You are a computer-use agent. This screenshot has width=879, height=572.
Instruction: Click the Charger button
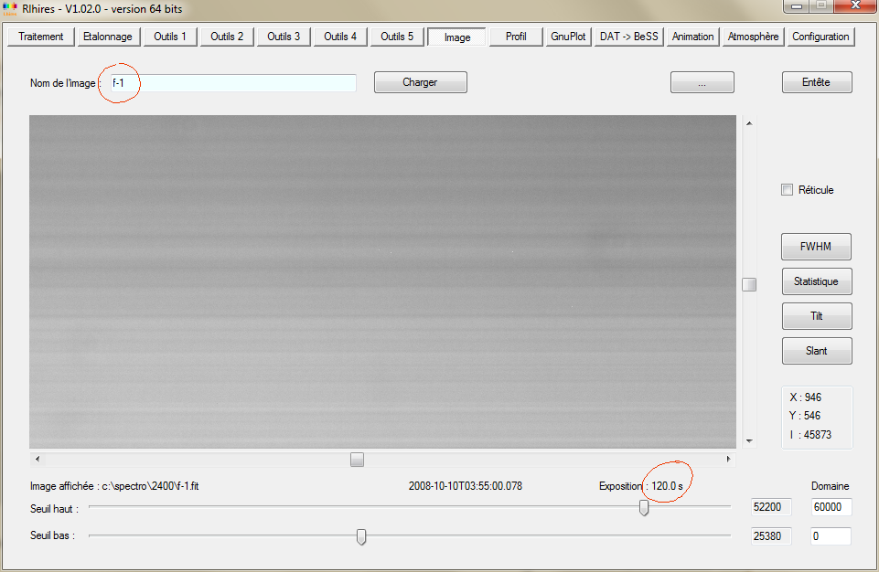(421, 82)
